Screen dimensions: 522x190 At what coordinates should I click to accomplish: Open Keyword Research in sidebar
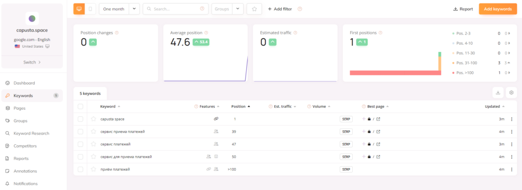click(32, 133)
